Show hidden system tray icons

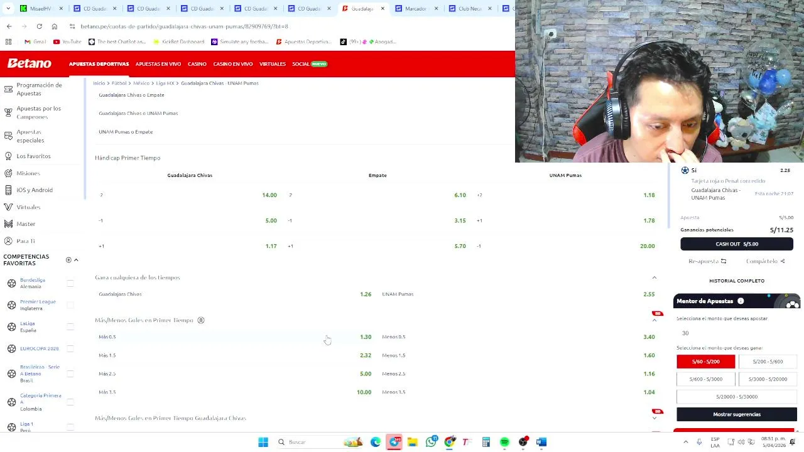686,442
